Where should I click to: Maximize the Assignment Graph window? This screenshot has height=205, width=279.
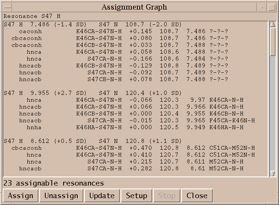271,7
